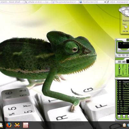Select playlist track 4. 04 - Mirand

click(123, 88)
